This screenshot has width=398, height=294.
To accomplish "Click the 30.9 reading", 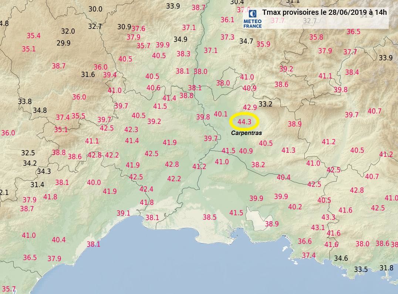I will (124, 27).
